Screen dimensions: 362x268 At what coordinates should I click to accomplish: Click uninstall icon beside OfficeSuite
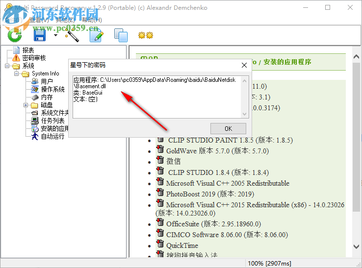[x=160, y=222]
